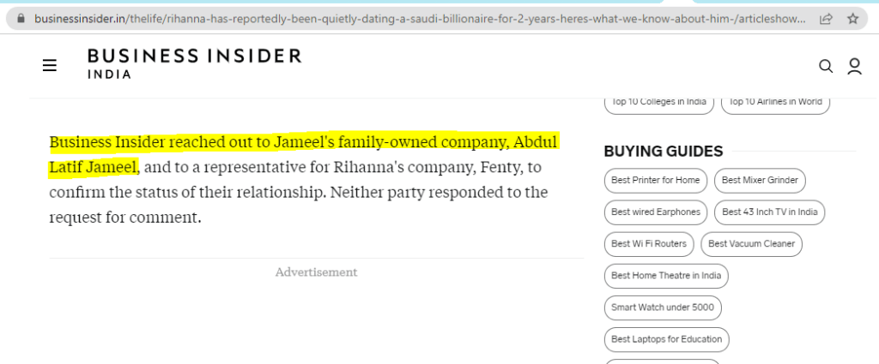
Task: Open Top 10 Airlines in World tag
Action: point(775,102)
